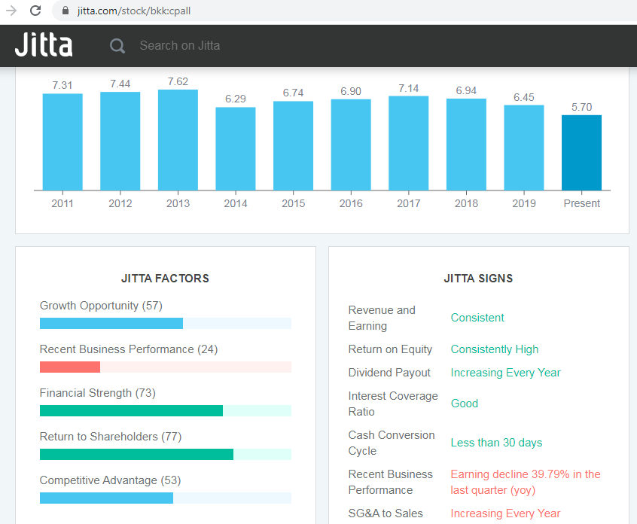Click the search magnifier icon
The height and width of the screenshot is (524, 637).
[x=117, y=46]
